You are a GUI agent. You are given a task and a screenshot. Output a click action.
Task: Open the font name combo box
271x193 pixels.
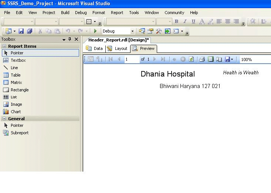coord(131,21)
